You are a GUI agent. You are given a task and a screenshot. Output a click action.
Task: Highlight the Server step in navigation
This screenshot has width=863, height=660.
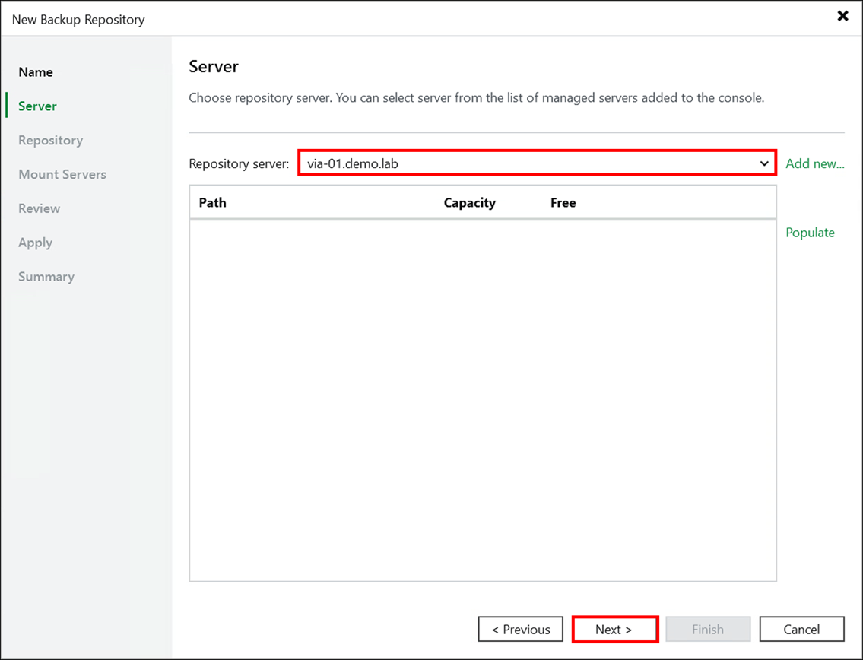pyautogui.click(x=36, y=106)
